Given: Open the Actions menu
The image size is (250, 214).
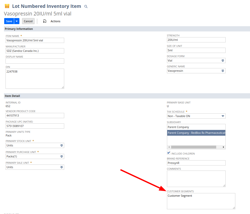Looking at the screenshot, I should pos(55,21).
